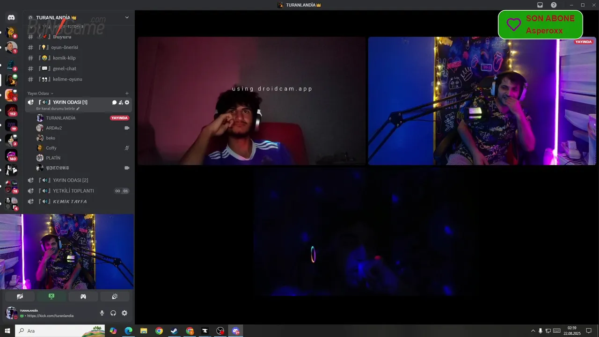Open Copilot icon in the taskbar
The image size is (599, 337).
(x=113, y=331)
